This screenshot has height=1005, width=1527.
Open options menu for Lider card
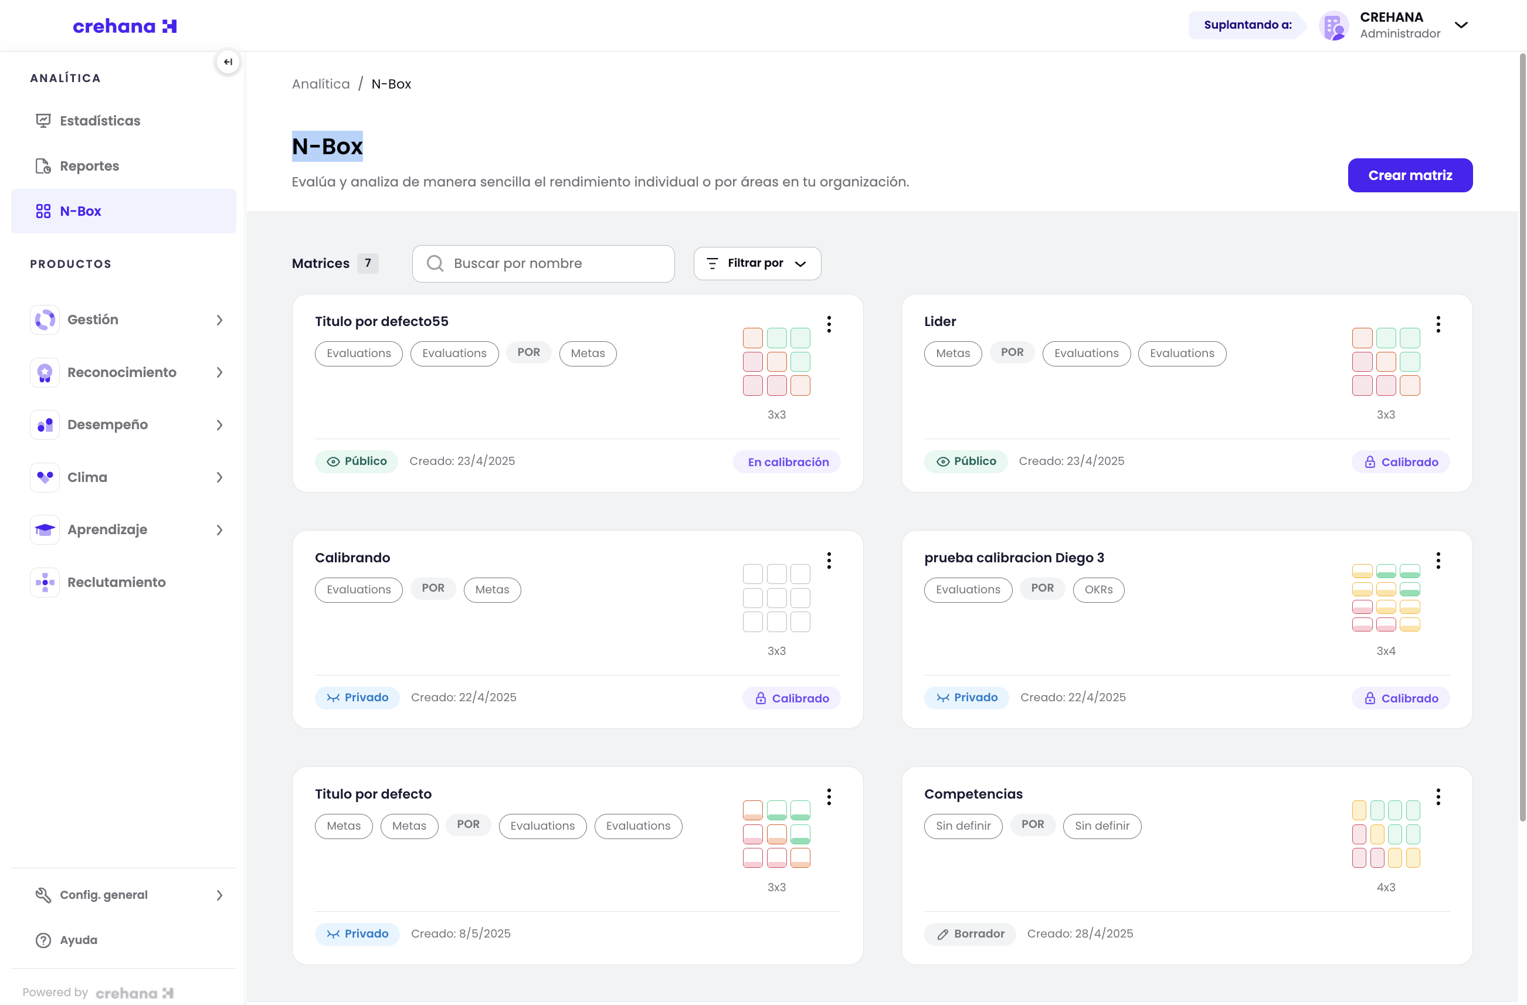[x=1438, y=324]
